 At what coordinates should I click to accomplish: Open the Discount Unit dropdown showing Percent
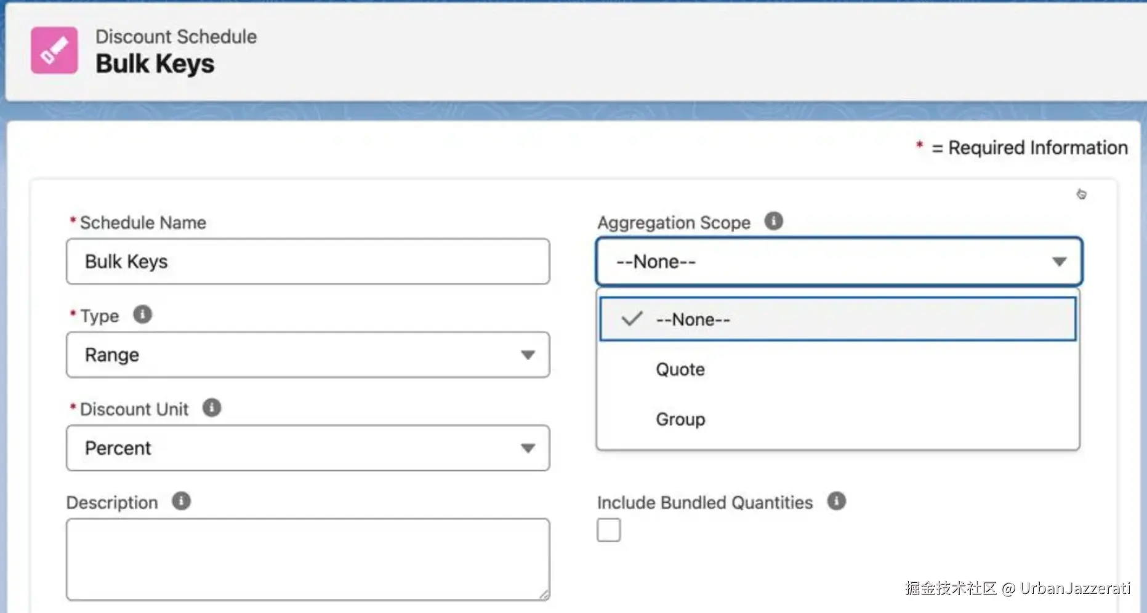click(308, 448)
